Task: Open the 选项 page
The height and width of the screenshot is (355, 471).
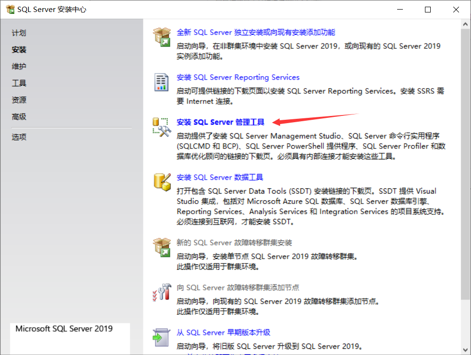Action: point(19,137)
